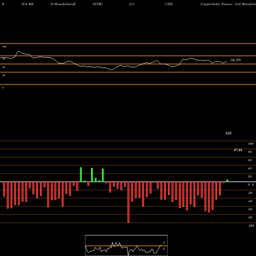
Task: Click the SI MunafaSutraR header text
Action: (x=63, y=4)
